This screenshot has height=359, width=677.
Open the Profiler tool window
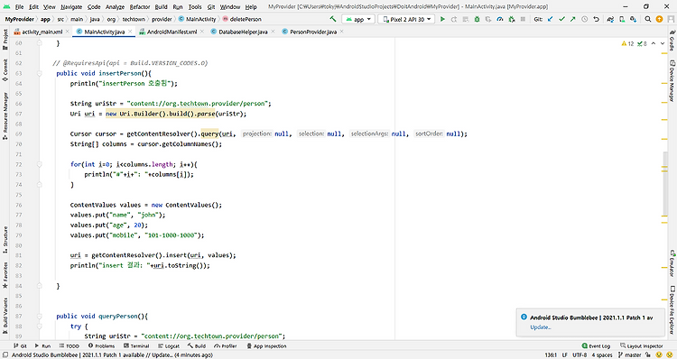click(226, 346)
